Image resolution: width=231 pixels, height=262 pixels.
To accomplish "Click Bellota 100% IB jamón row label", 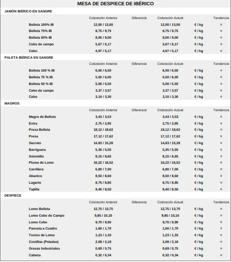I will [41, 25].
